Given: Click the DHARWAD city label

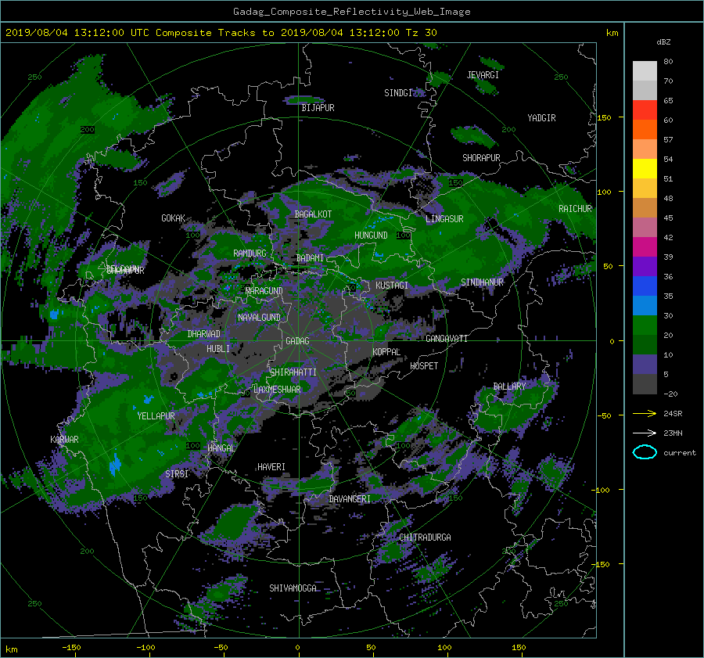Looking at the screenshot, I should click(x=204, y=334).
